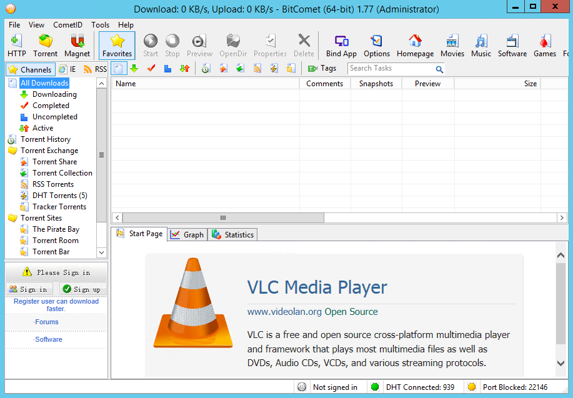This screenshot has height=398, width=573.
Task: Switch to the Statistics tab
Action: 233,235
